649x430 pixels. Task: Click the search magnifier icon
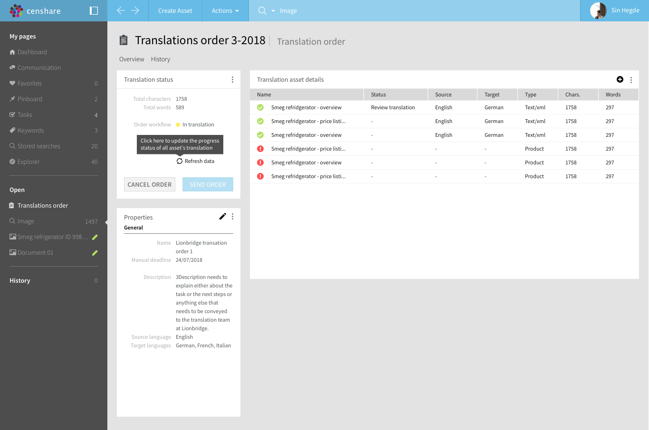(262, 10)
